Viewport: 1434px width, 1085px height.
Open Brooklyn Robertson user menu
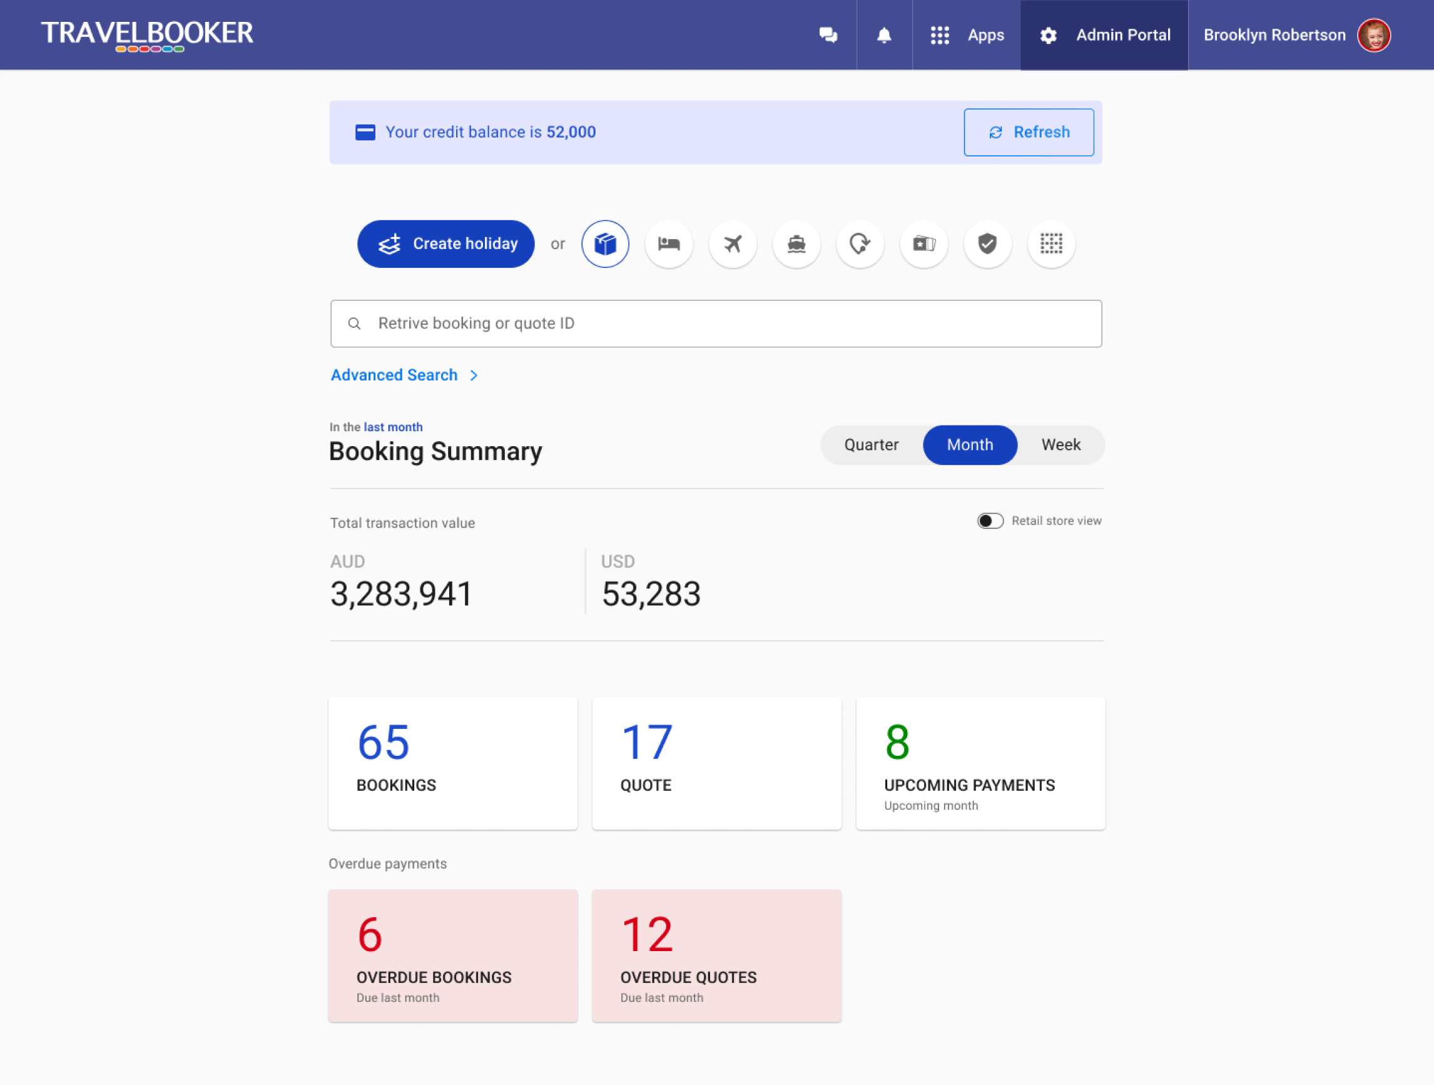[x=1296, y=35]
